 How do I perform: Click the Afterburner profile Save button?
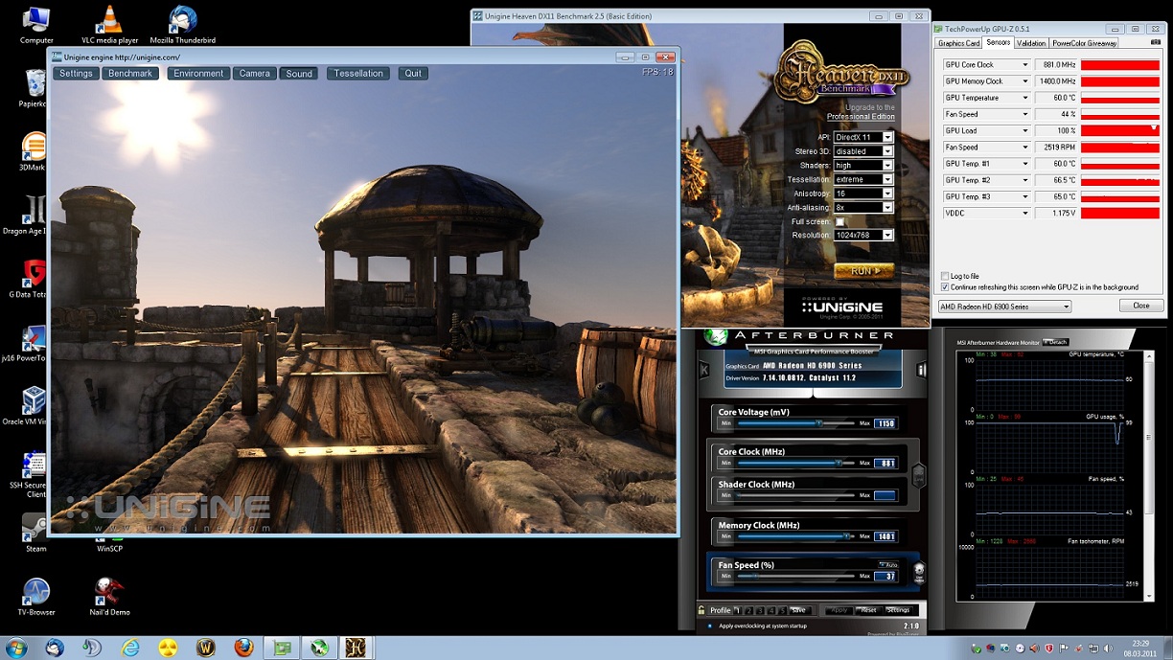click(798, 610)
